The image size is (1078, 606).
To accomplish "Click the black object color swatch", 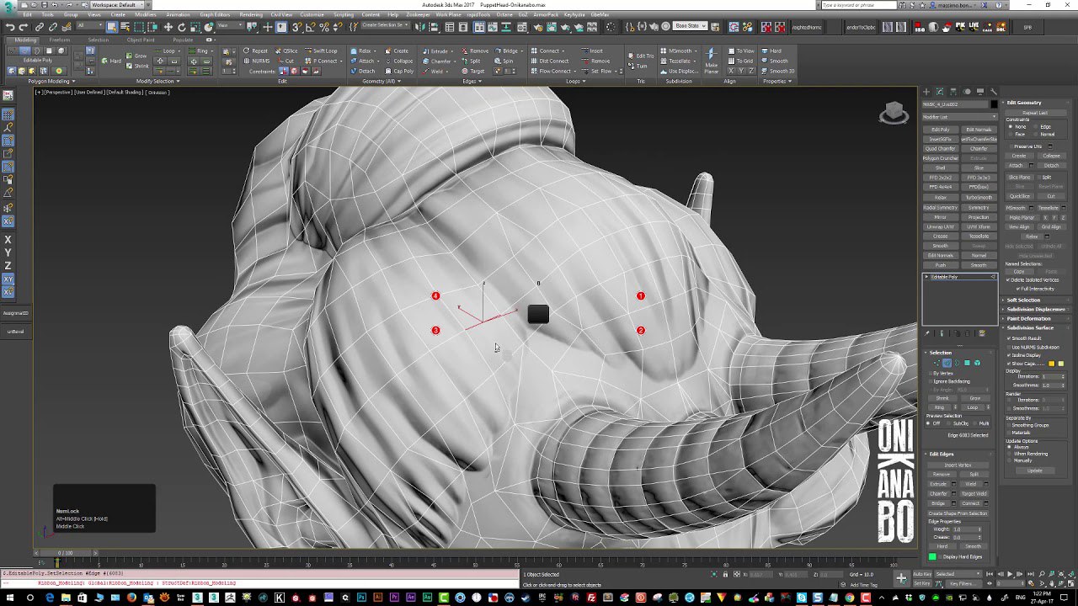I will point(994,104).
